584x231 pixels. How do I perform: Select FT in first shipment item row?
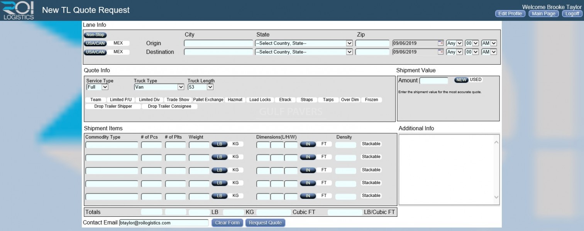tap(324, 144)
